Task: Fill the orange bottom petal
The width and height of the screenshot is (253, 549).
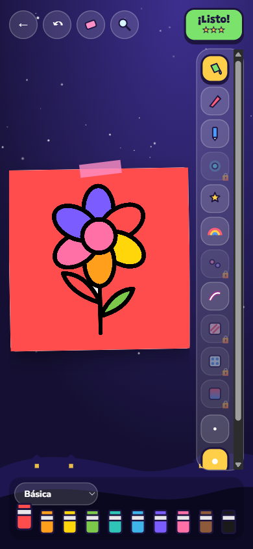Action: (x=99, y=268)
